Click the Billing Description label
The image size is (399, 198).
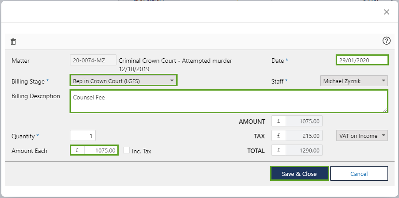tap(36, 96)
